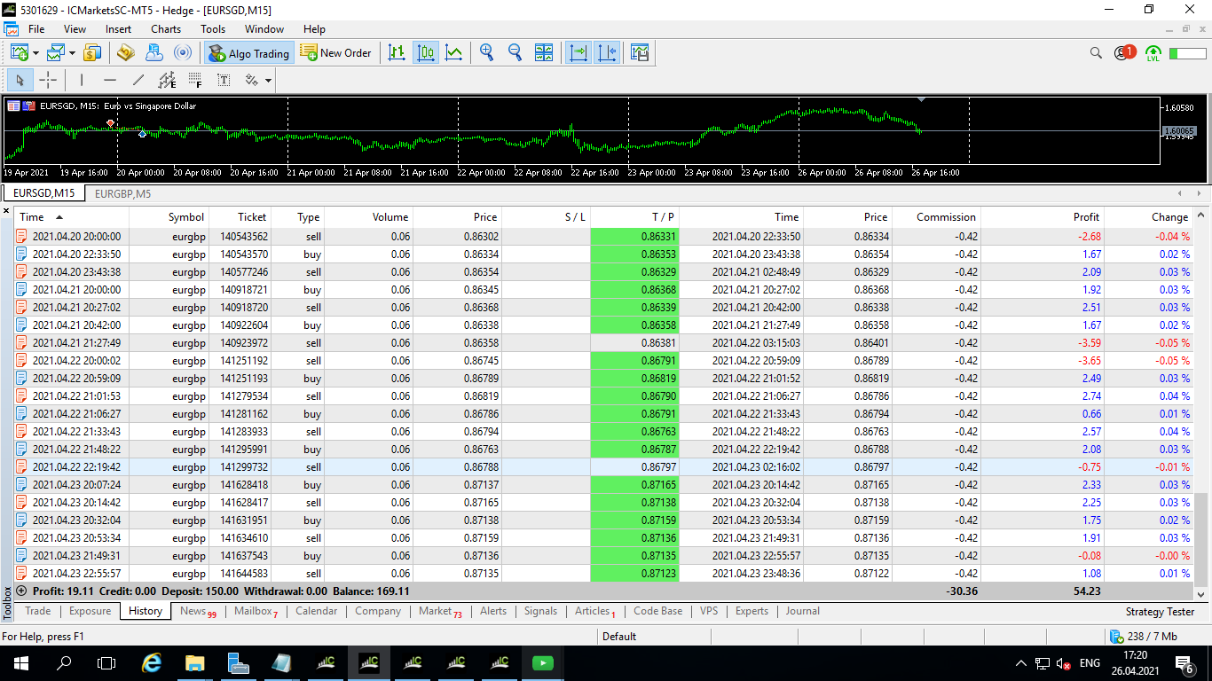Open the objects shapes dropdown arrow

268,82
